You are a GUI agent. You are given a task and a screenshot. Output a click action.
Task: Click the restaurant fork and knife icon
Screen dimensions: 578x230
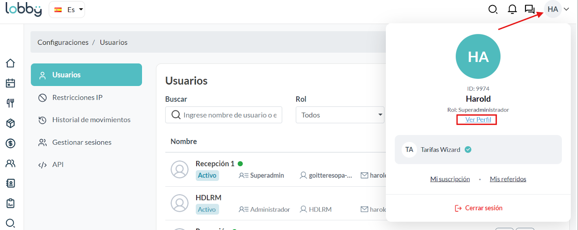(10, 103)
